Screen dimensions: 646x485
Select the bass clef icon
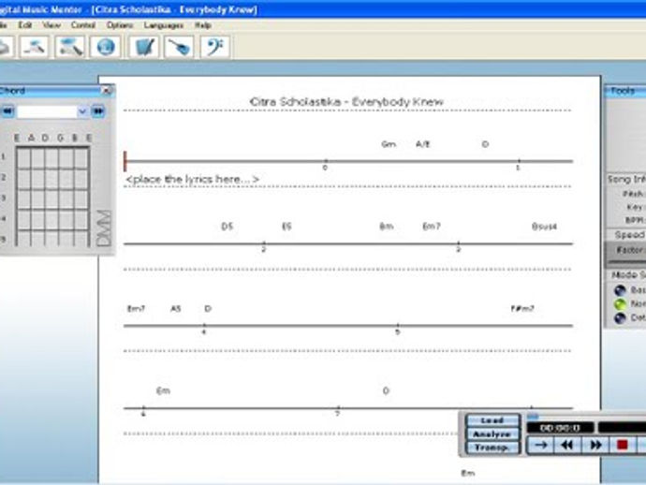tap(214, 47)
